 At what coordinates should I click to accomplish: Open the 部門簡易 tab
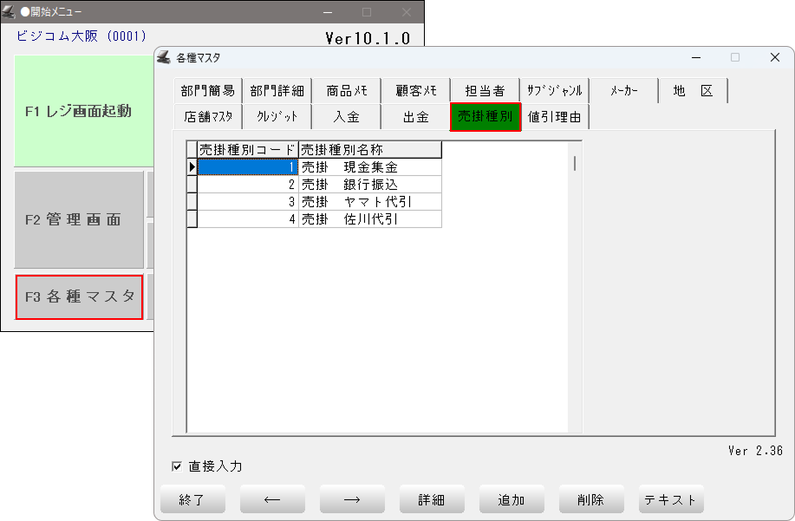coord(207,91)
